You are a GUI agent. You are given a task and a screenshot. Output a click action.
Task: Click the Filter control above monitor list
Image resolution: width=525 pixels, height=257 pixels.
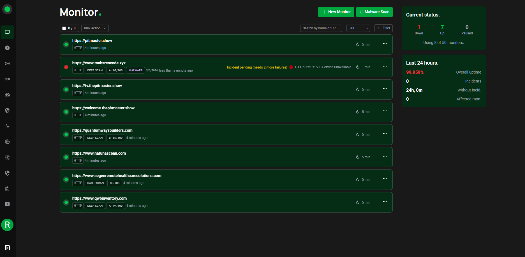tap(383, 28)
